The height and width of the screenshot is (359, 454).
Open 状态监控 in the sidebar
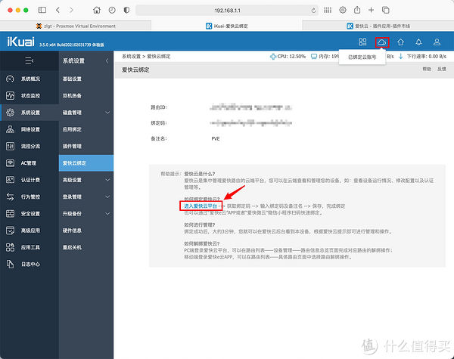30,95
